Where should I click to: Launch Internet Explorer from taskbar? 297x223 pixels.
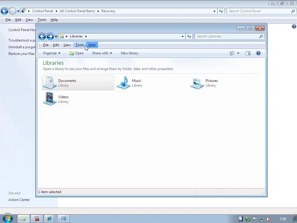pyautogui.click(x=50, y=219)
